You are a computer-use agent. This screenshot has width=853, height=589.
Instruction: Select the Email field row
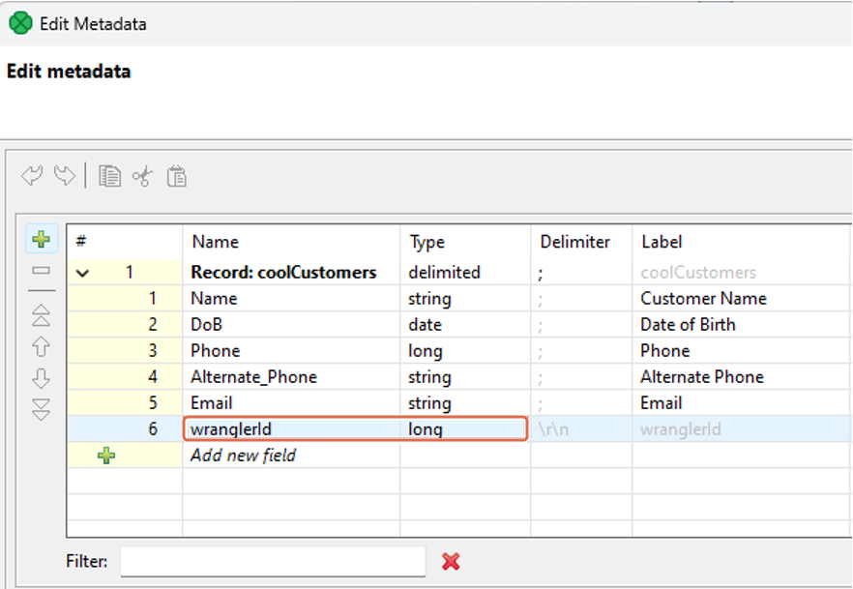(x=290, y=403)
